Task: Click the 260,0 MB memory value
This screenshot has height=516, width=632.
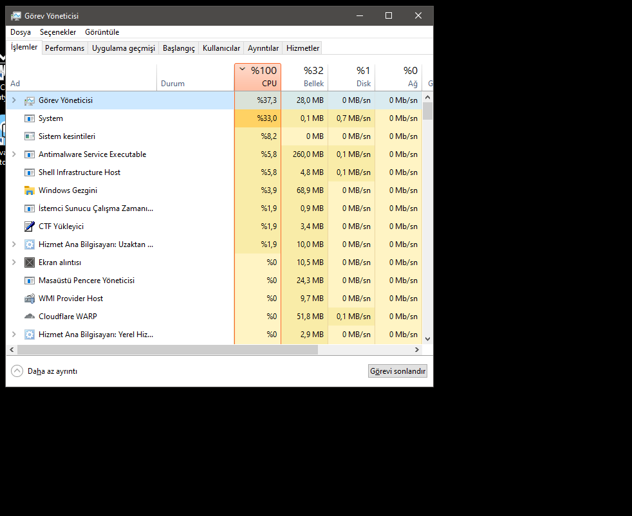Action: coord(308,154)
